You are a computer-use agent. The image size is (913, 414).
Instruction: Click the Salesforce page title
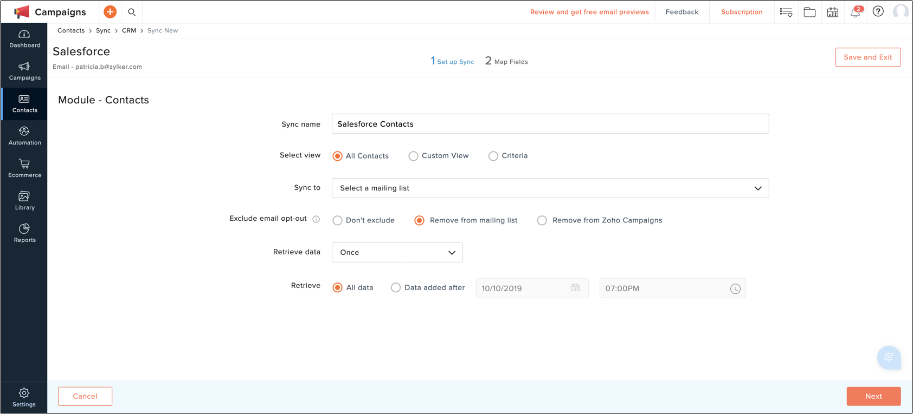(81, 51)
